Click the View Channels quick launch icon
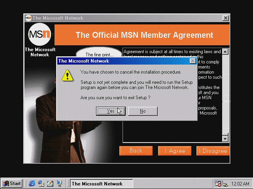The width and height of the screenshot is (253, 189). (59, 183)
